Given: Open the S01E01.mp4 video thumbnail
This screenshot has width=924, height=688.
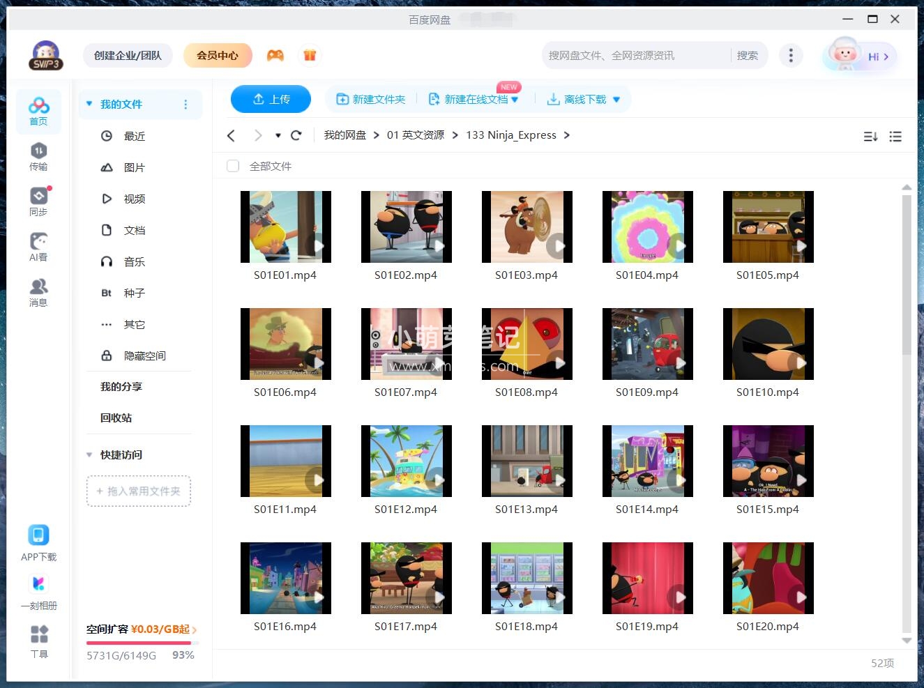Looking at the screenshot, I should (x=285, y=227).
